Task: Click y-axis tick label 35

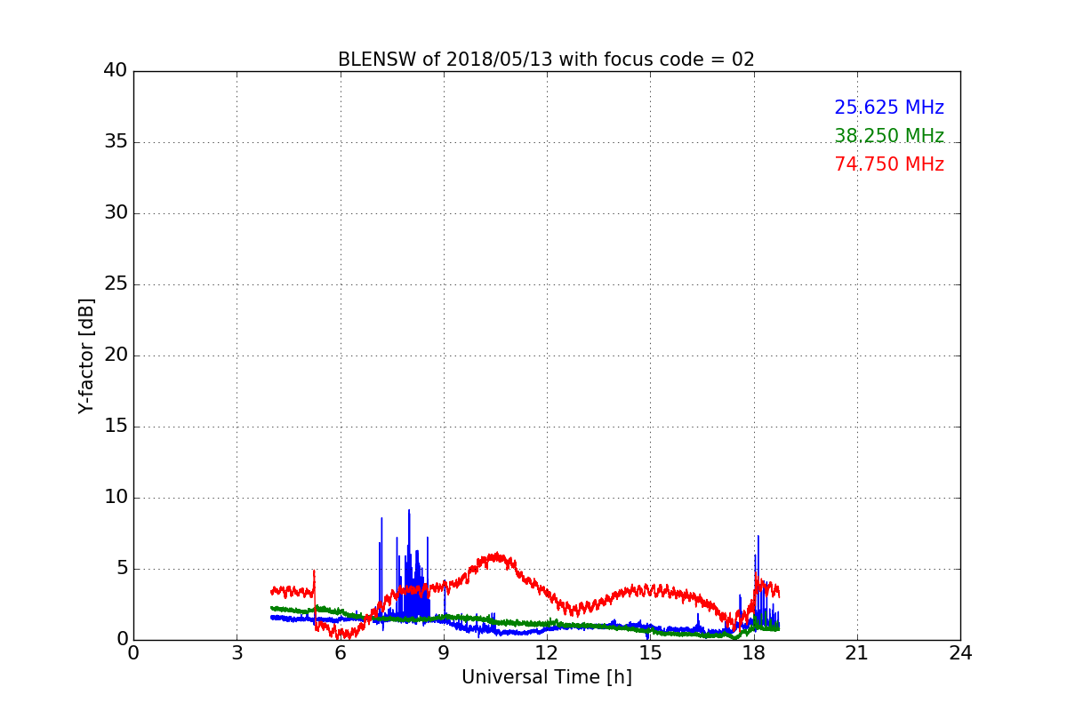Action: point(116,142)
